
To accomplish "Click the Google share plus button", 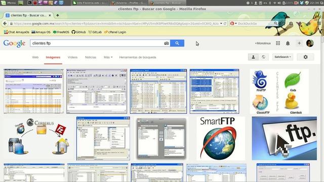I will click(299, 43).
